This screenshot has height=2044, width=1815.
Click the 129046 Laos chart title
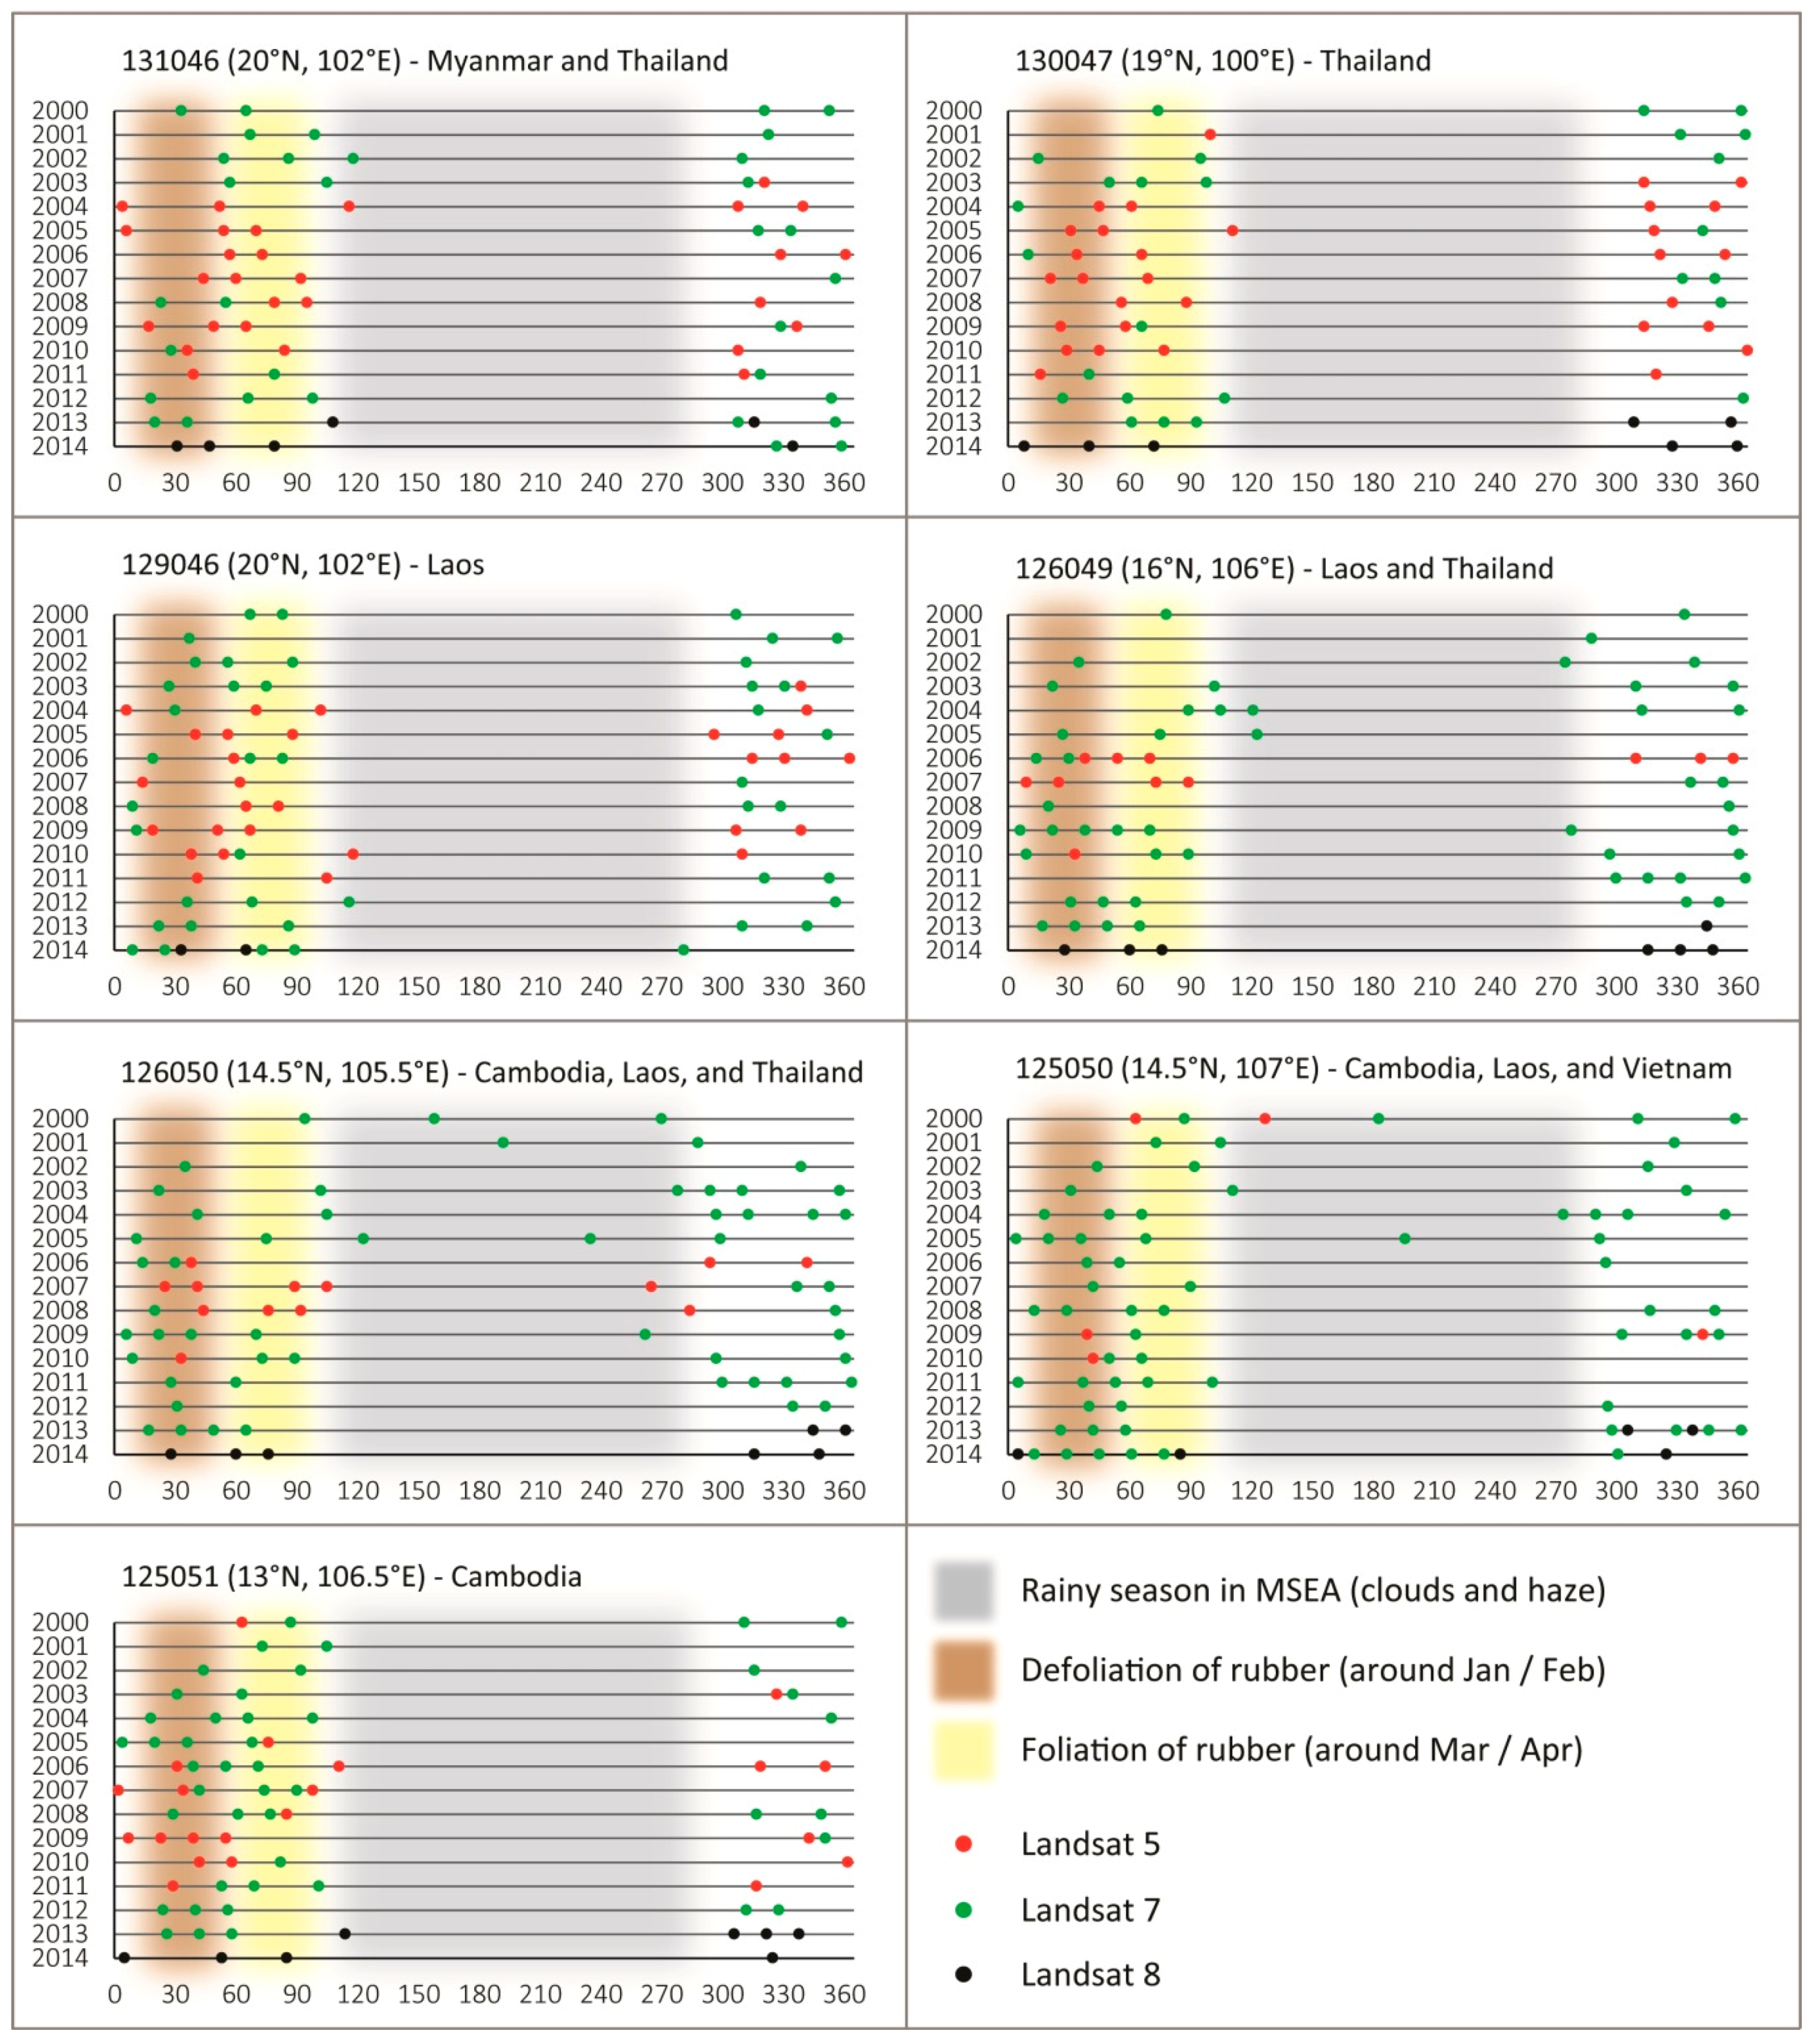pos(303,566)
